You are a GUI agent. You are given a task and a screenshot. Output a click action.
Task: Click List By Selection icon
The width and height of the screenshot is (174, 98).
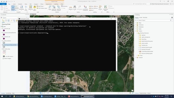9,21
